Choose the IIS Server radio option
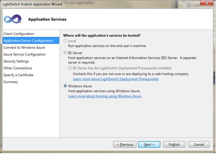 click(x=65, y=53)
